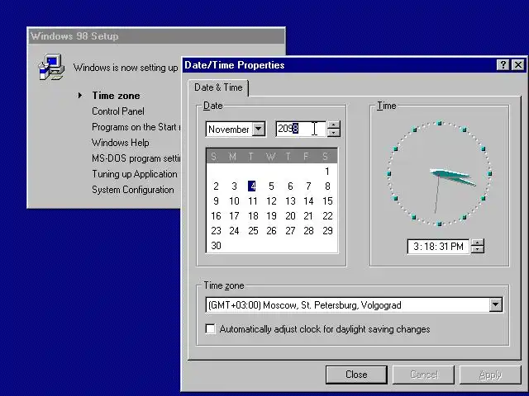The image size is (529, 396).
Task: Click the Windows 98 Setup title bar
Action: [x=156, y=36]
